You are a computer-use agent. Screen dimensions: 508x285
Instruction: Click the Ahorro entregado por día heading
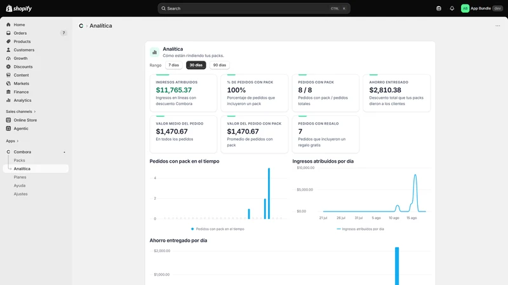coord(178,241)
